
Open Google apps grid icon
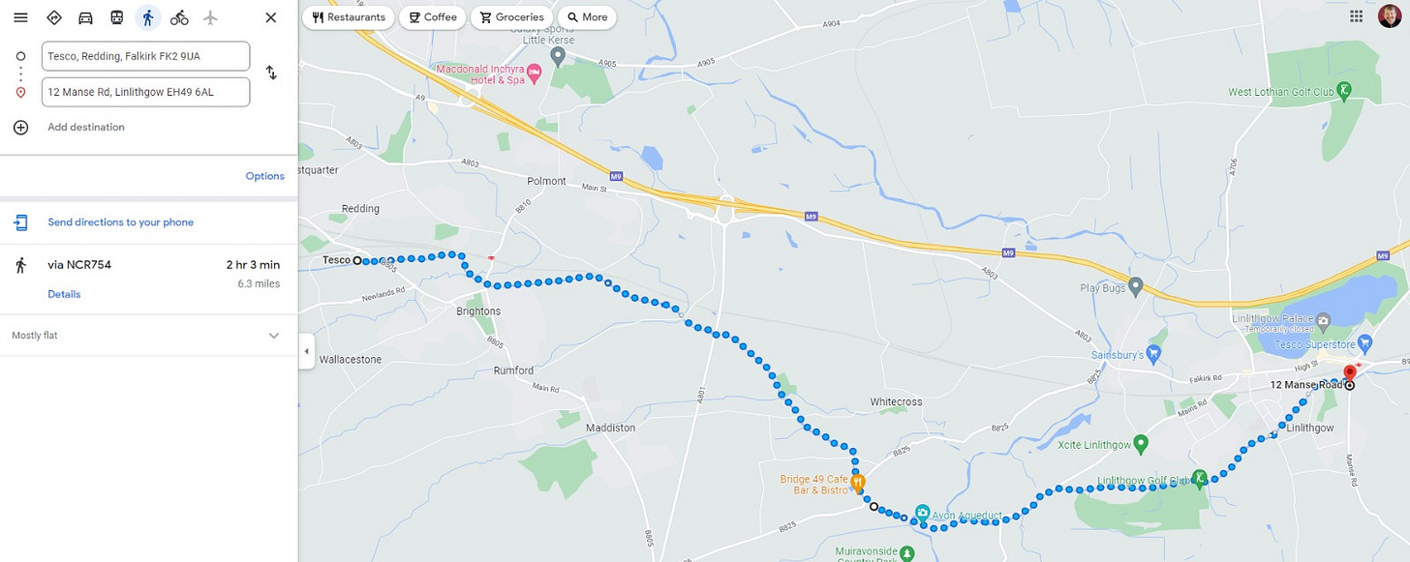click(x=1357, y=16)
